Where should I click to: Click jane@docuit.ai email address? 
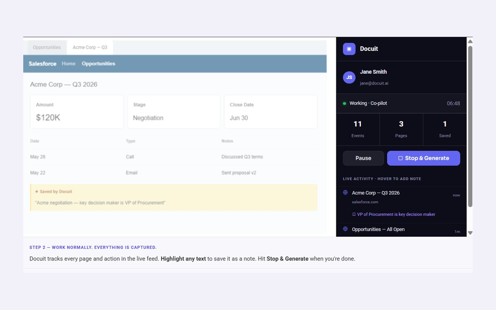tap(374, 83)
